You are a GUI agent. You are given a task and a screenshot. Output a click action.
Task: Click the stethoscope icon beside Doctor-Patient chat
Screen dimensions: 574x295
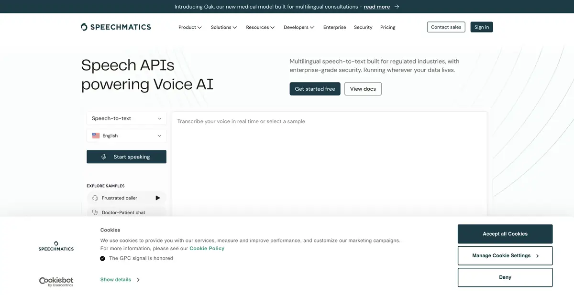pos(95,212)
